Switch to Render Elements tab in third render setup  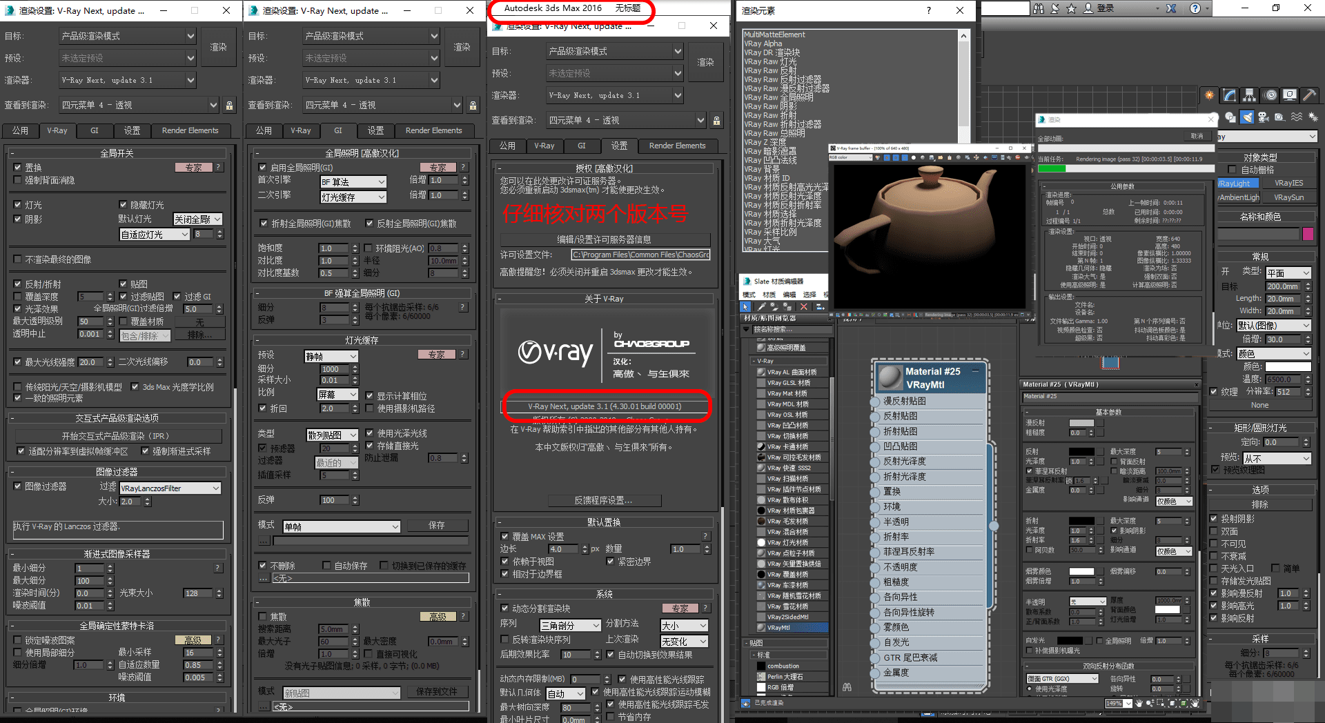tap(677, 146)
